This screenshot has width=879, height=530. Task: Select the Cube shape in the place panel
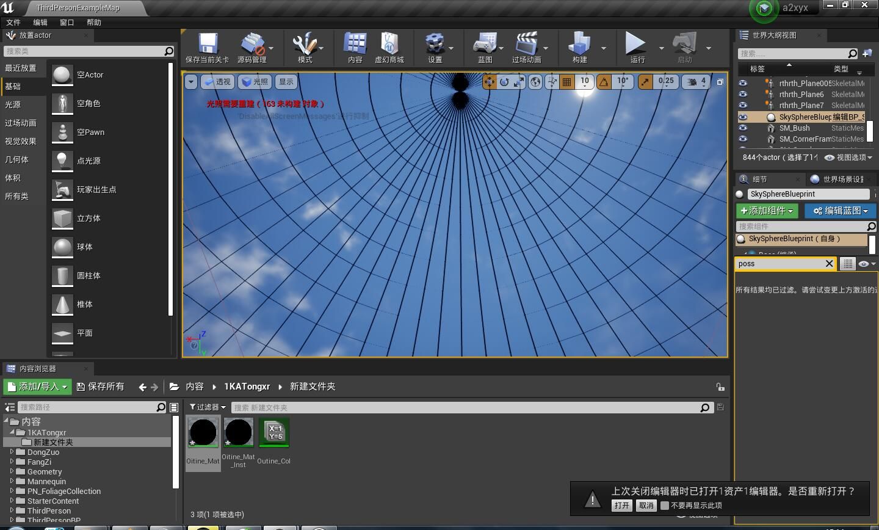point(62,219)
